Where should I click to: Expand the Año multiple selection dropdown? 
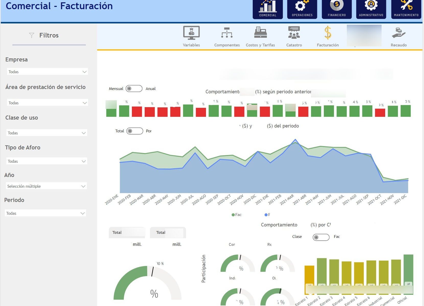[46, 186]
